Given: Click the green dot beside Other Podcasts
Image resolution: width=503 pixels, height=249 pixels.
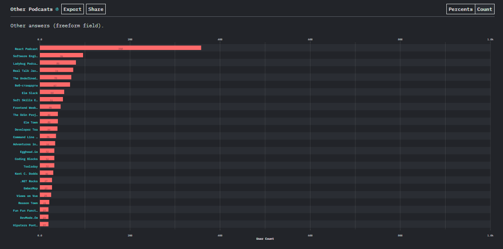Looking at the screenshot, I should (57, 9).
